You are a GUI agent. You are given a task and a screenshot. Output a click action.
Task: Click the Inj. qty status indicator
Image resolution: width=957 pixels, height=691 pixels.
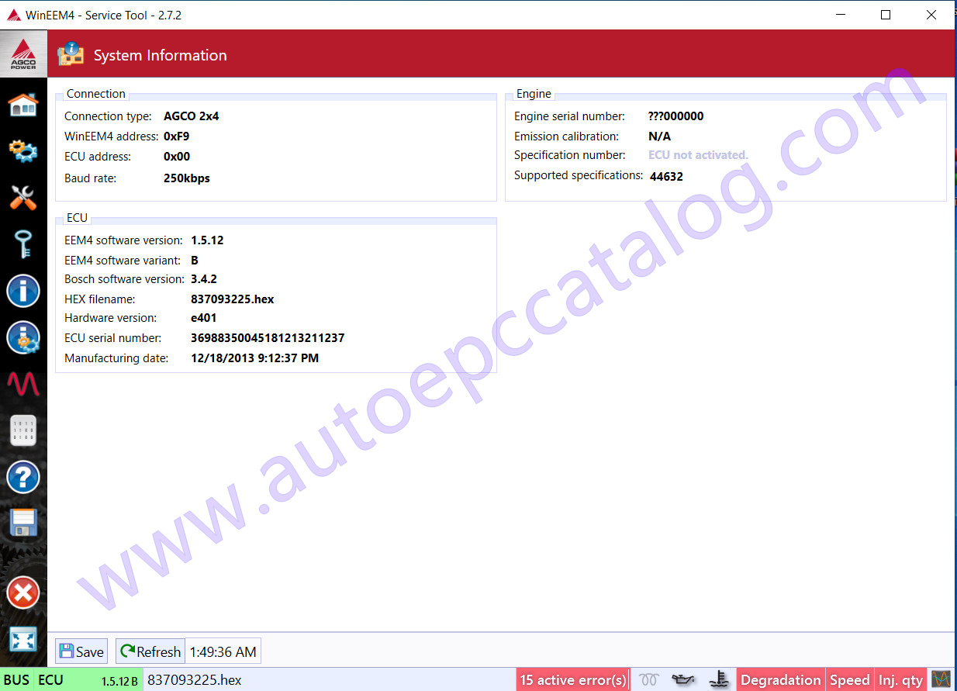point(900,680)
